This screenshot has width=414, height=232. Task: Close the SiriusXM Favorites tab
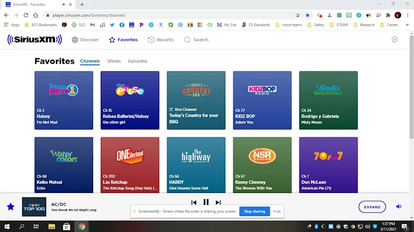(71, 5)
